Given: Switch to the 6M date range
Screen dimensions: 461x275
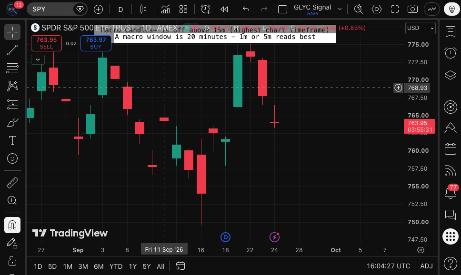Looking at the screenshot, I should tap(99, 266).
